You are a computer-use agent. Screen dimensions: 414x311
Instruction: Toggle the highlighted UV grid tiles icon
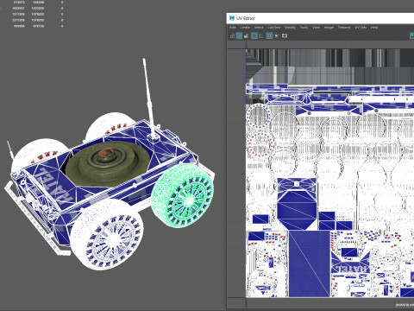269,35
